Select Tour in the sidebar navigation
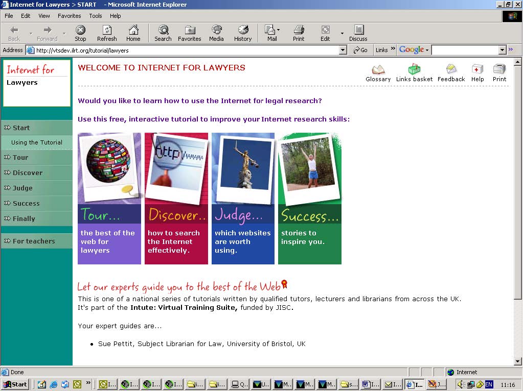This screenshot has height=391, width=523. coord(37,157)
